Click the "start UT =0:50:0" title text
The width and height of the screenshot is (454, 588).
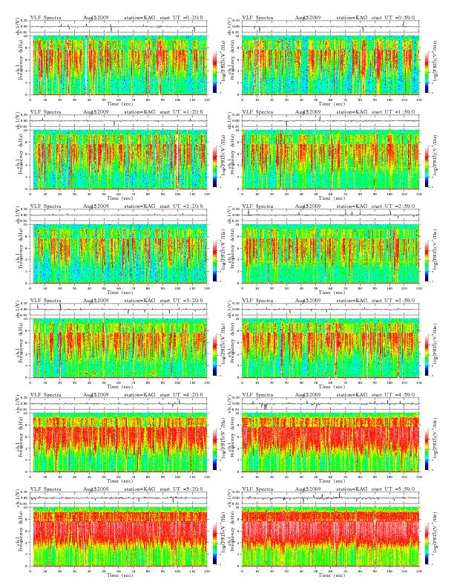(x=394, y=18)
